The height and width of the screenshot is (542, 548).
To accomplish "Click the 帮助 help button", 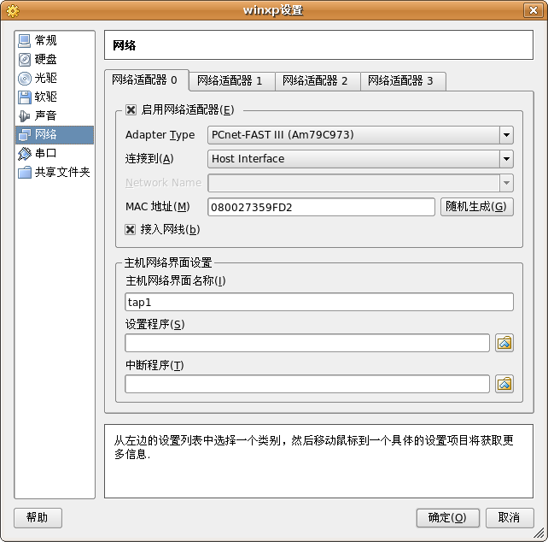I will pyautogui.click(x=38, y=518).
